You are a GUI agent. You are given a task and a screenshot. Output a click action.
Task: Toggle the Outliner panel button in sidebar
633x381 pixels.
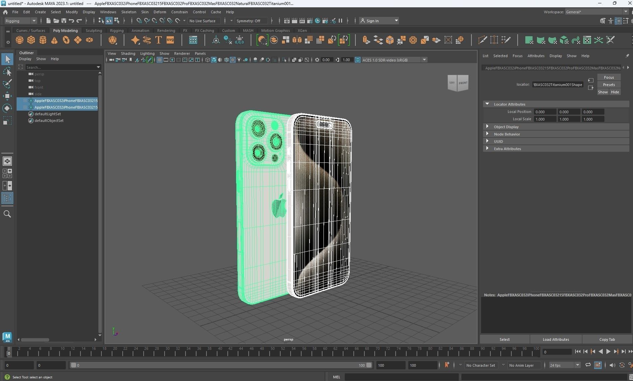coord(7,198)
